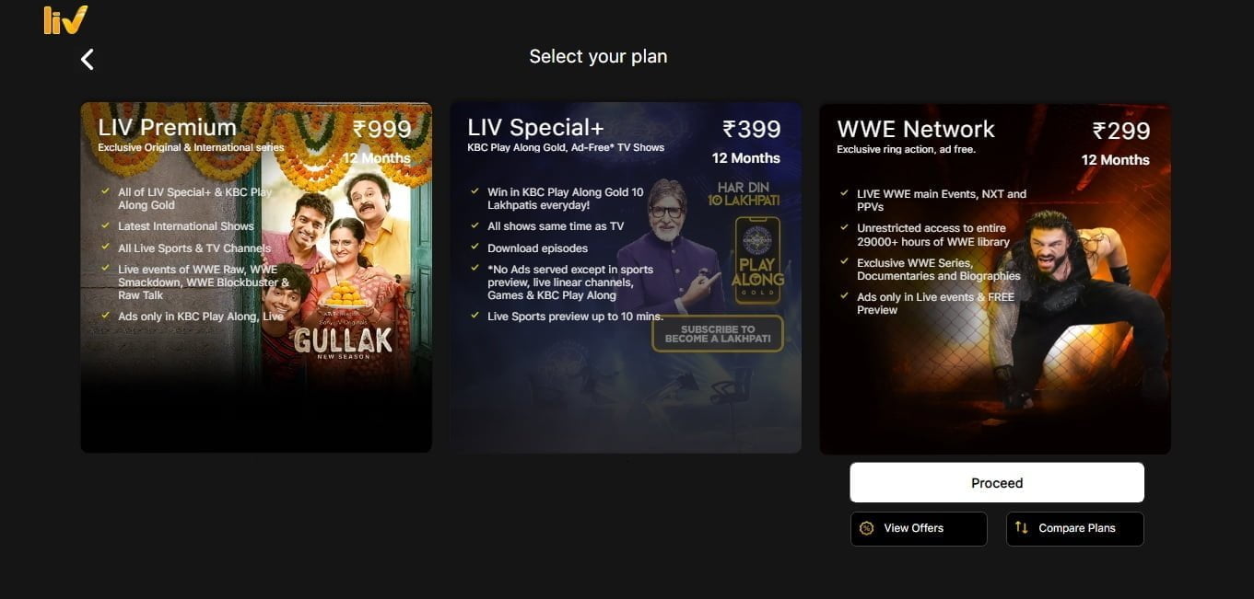Click the LIV logo icon
1254x599 pixels.
point(65,19)
